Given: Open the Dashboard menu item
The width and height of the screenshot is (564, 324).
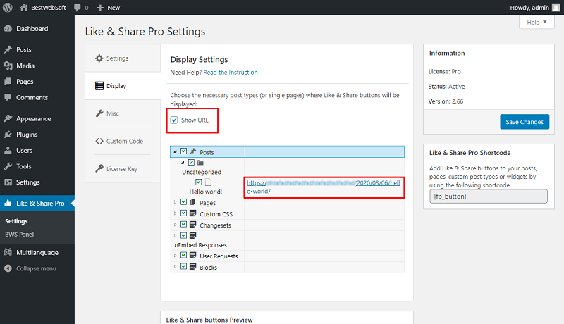Looking at the screenshot, I should point(37,29).
